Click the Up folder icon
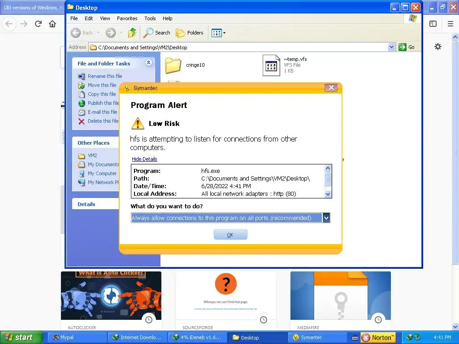 click(x=132, y=33)
